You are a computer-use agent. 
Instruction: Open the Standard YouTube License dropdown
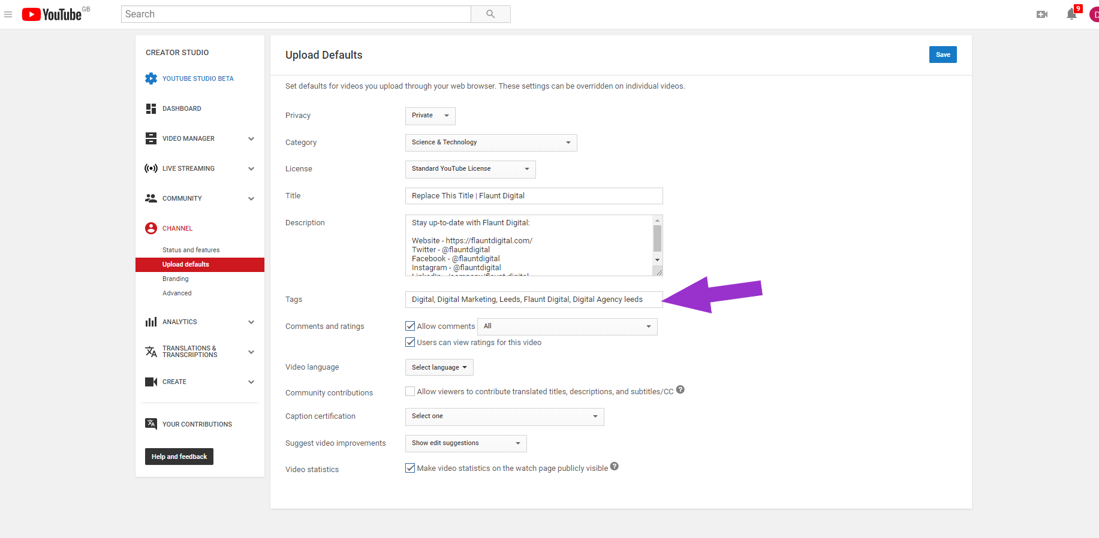point(471,169)
